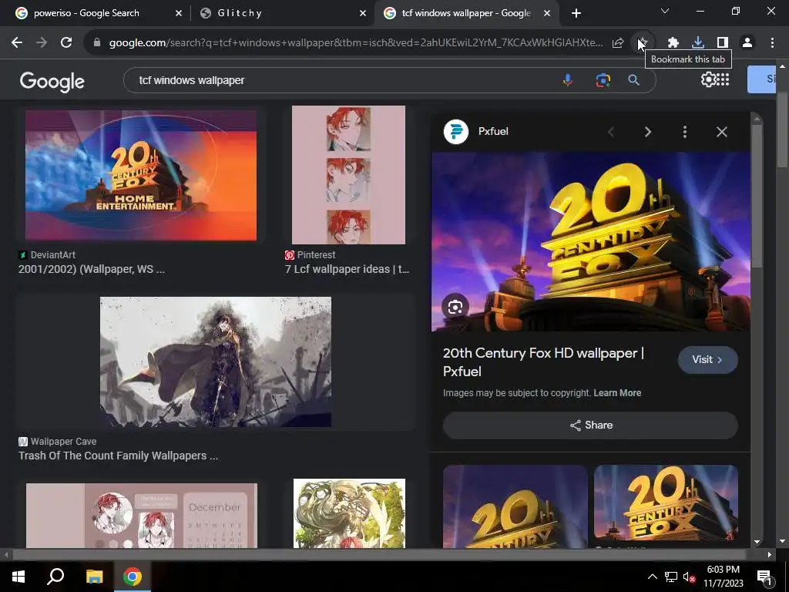Show hidden system tray icons
This screenshot has height=592, width=789.
[x=652, y=577]
